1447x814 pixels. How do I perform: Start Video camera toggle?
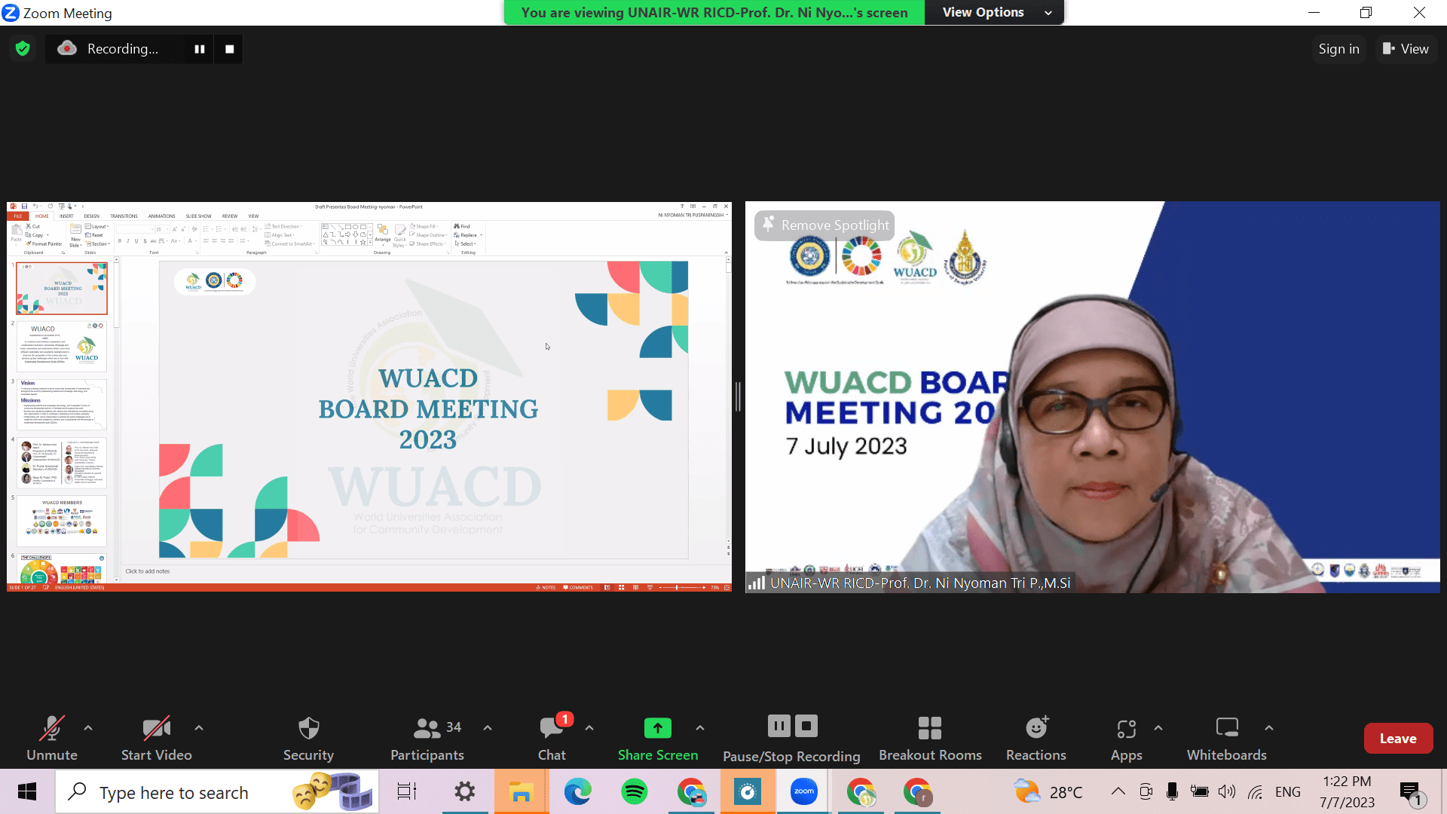(x=156, y=738)
